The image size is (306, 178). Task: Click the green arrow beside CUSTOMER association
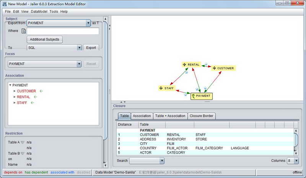(x=41, y=91)
